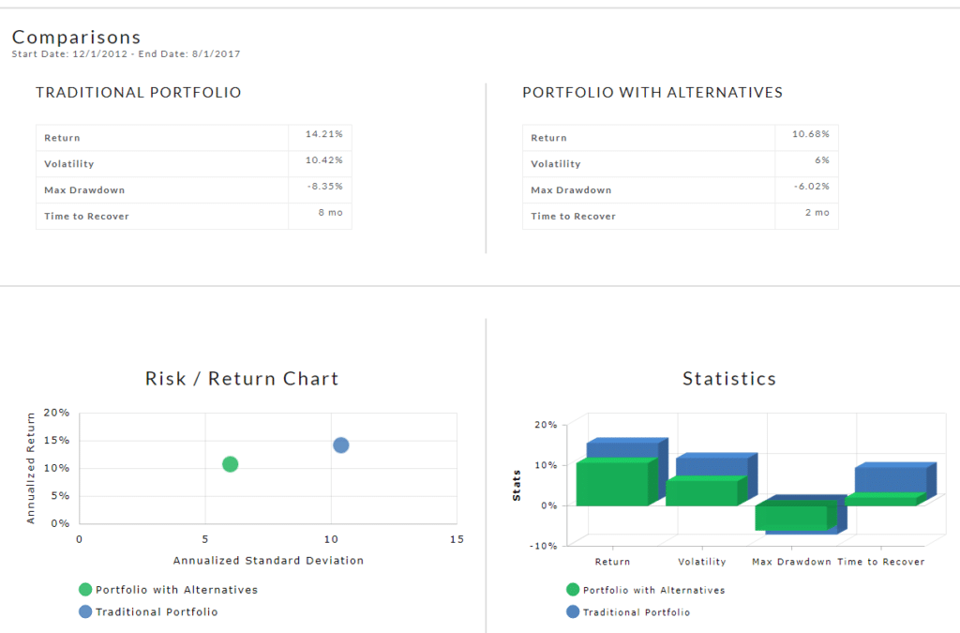Toggle Portfolio with Alternatives legend in Statistics chart

(645, 590)
